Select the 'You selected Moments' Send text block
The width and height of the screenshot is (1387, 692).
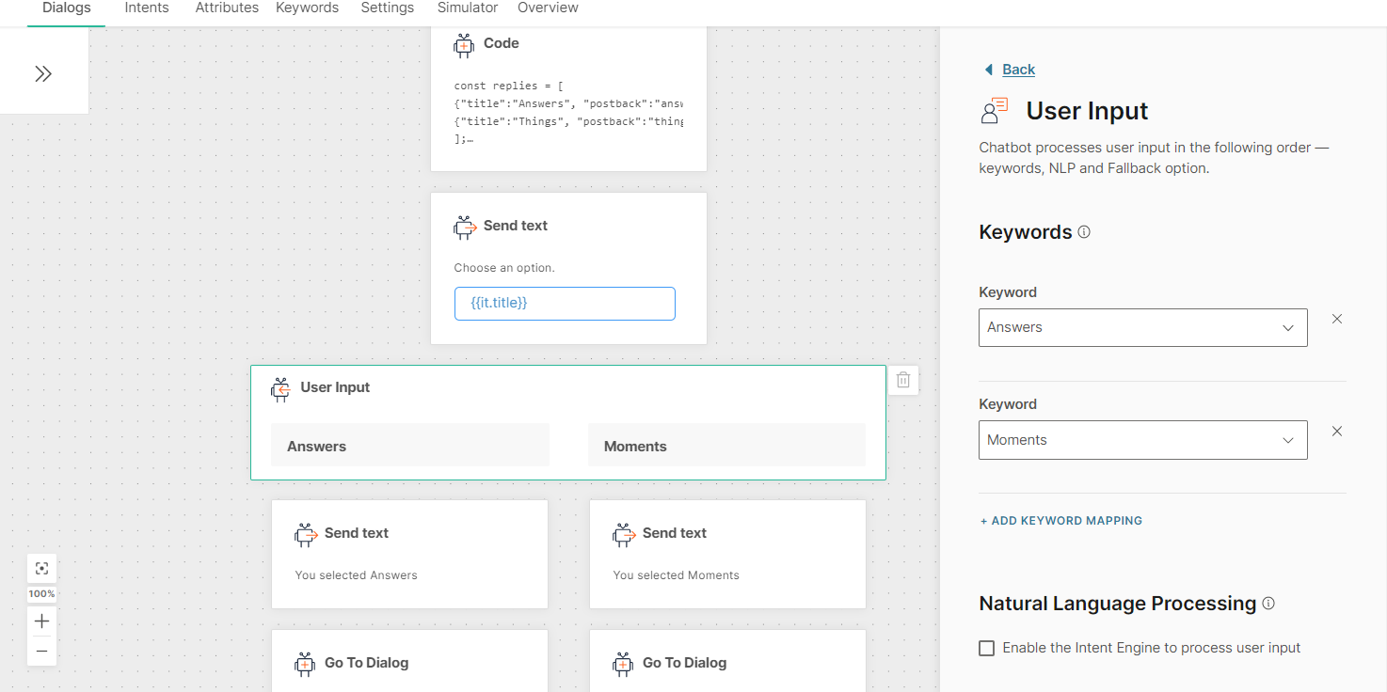coord(727,554)
